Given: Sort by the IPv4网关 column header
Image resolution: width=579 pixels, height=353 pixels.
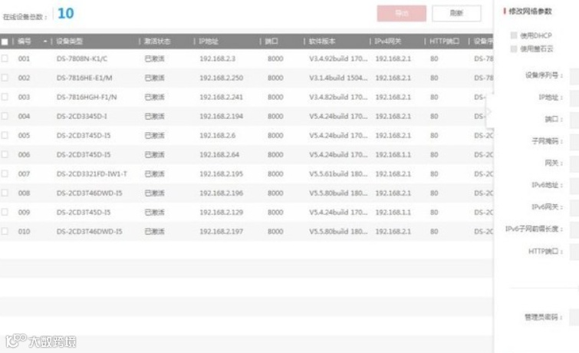Looking at the screenshot, I should point(388,41).
